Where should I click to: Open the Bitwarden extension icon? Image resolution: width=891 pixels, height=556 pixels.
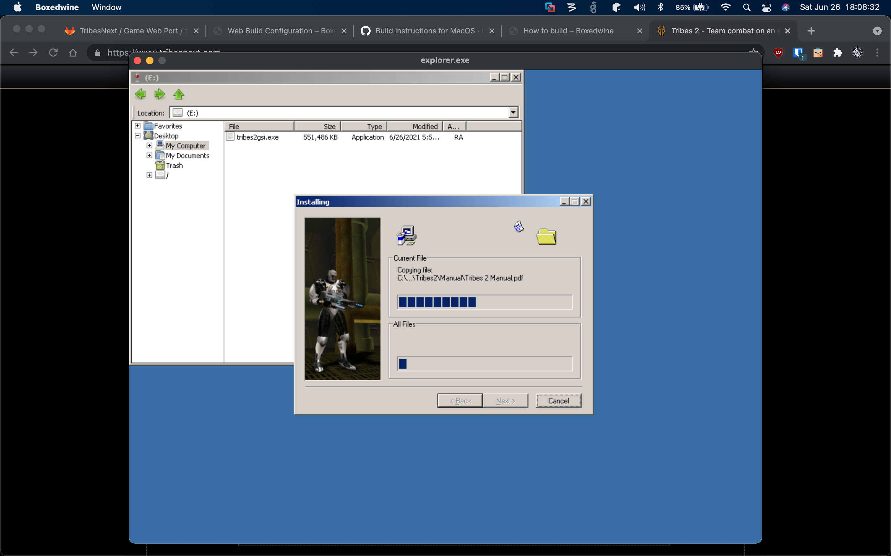[x=798, y=53]
